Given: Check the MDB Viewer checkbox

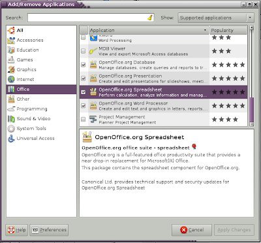Looking at the screenshot, I should 84,51.
